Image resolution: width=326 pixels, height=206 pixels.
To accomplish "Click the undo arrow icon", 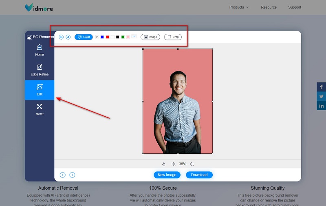I will 61,37.
